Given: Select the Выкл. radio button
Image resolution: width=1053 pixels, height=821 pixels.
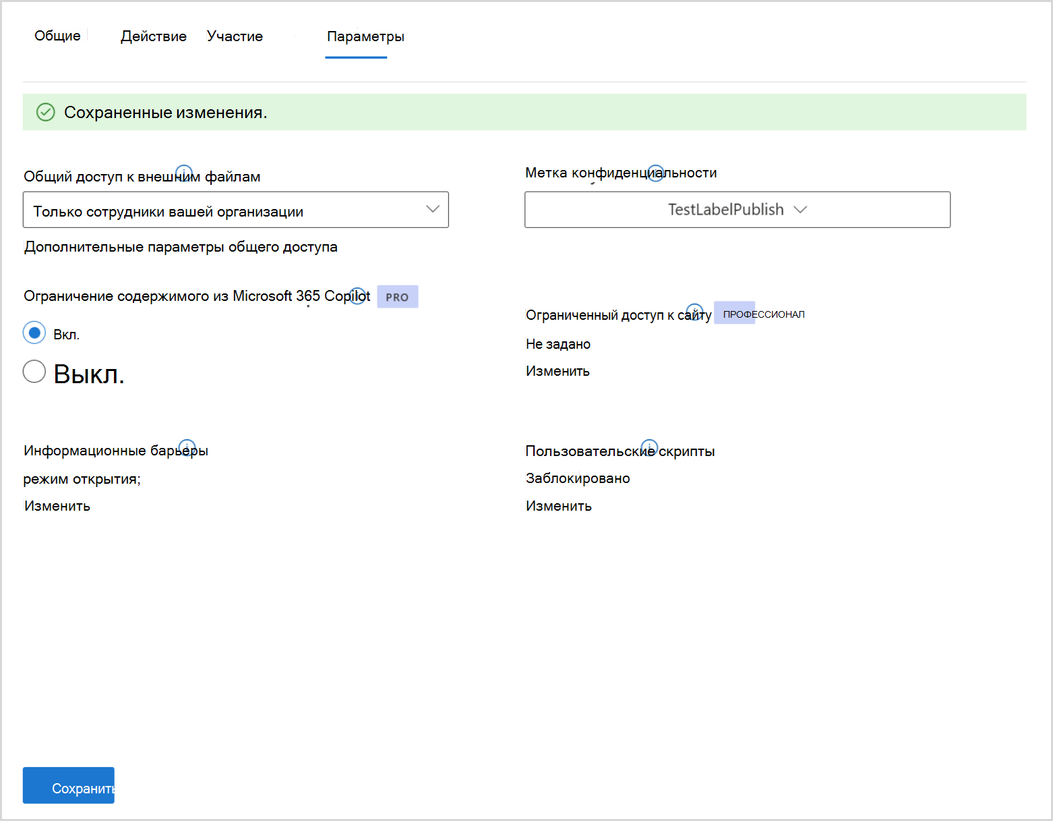Looking at the screenshot, I should click(34, 371).
